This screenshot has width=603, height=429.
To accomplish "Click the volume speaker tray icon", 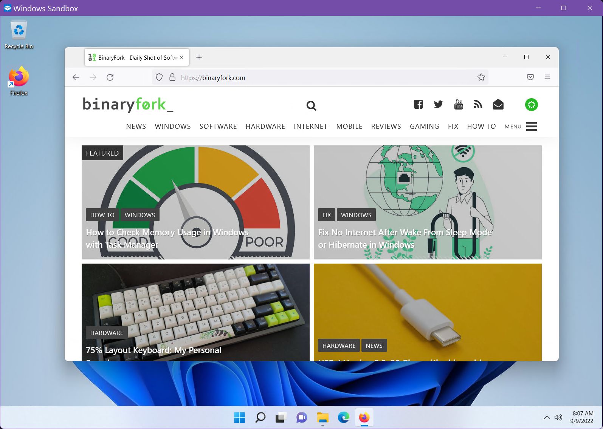I will coord(558,417).
